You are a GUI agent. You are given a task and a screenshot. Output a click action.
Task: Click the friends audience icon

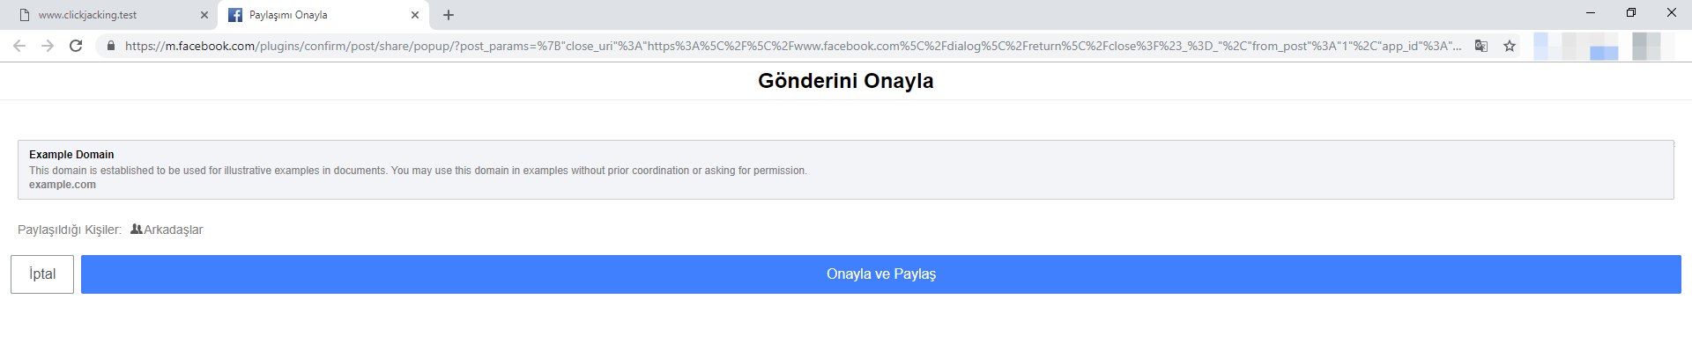tap(136, 229)
